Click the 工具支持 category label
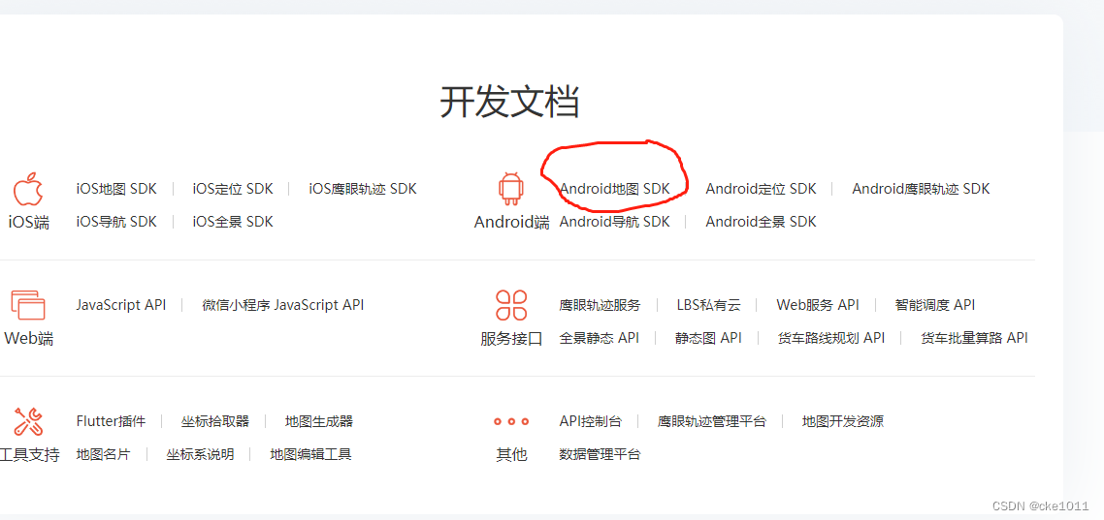 click(29, 455)
